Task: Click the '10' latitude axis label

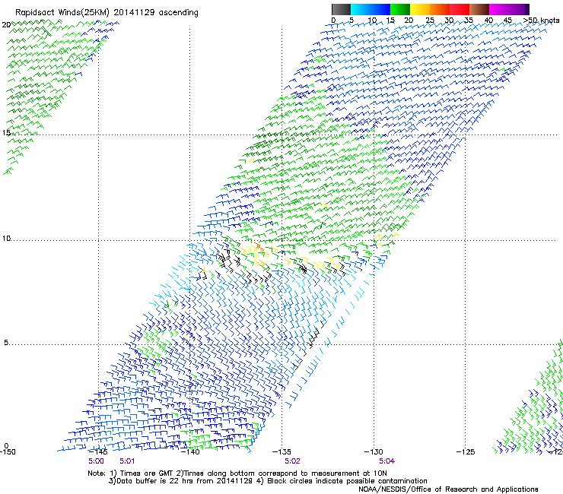Action: 6,239
